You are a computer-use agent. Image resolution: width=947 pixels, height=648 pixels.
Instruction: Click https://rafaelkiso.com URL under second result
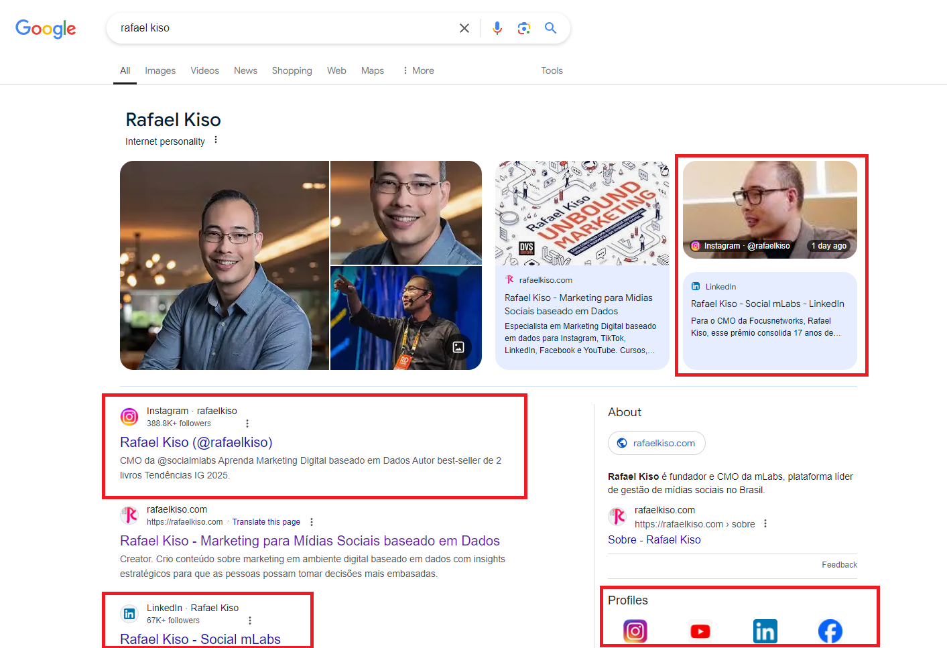185,522
